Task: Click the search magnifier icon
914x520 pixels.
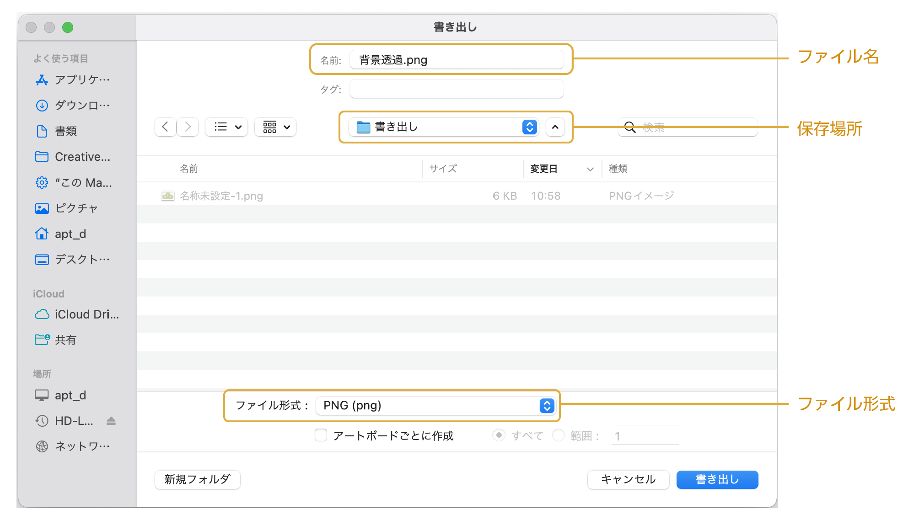Action: click(x=630, y=127)
